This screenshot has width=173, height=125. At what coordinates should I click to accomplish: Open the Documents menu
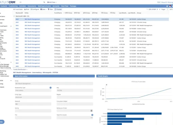tap(32, 6)
